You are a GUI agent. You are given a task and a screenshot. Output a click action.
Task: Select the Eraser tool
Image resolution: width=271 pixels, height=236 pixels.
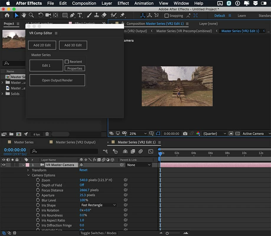104,15
